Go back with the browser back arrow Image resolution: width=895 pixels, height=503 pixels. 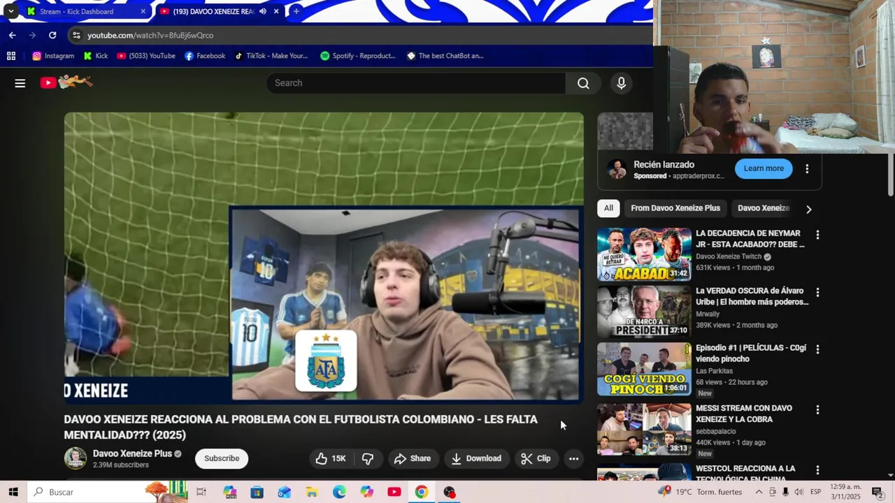[x=13, y=35]
